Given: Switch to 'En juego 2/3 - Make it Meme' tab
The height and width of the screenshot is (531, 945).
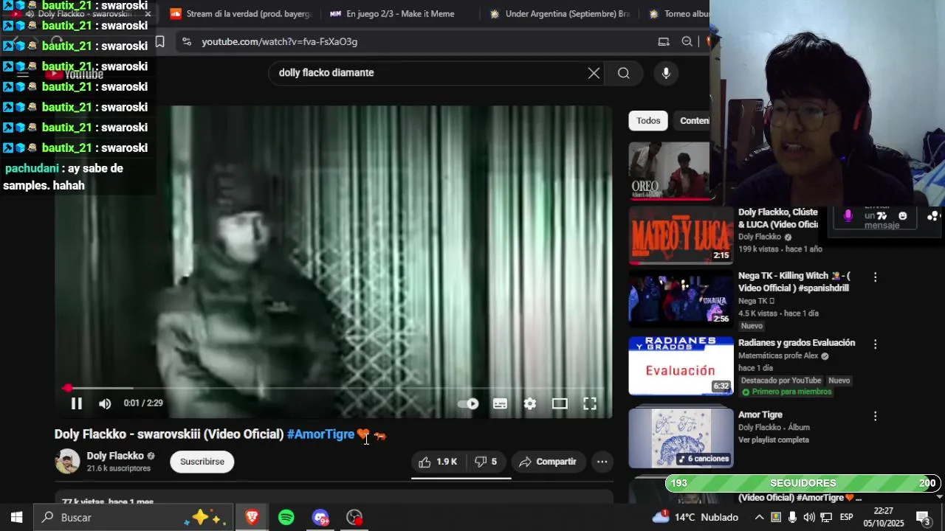Looking at the screenshot, I should pyautogui.click(x=393, y=14).
